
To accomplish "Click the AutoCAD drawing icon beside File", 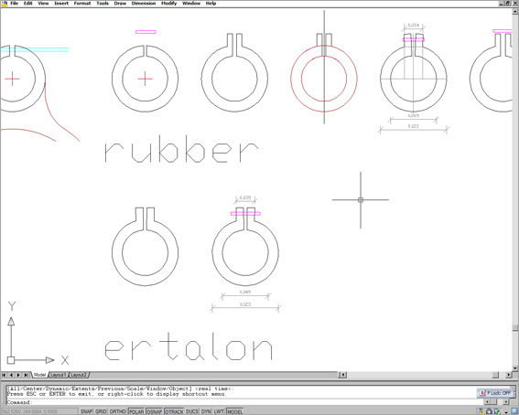I will click(x=4, y=4).
